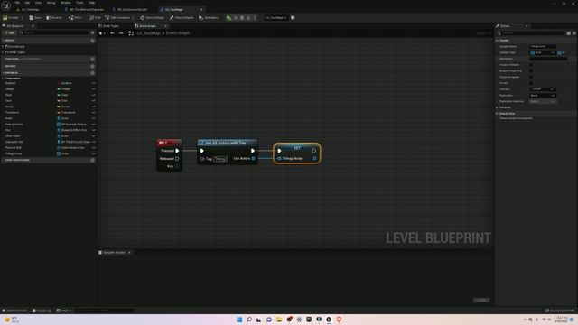Click the Add button in My Blueprint

[x=10, y=32]
